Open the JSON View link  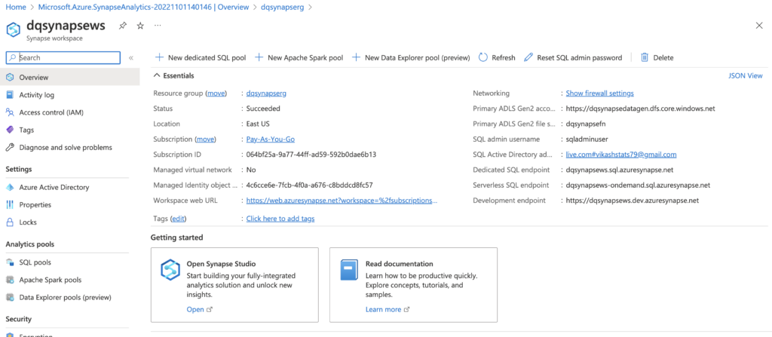coord(745,76)
